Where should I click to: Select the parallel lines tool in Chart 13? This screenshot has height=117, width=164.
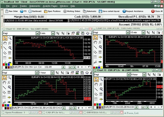pyautogui.click(x=5, y=53)
